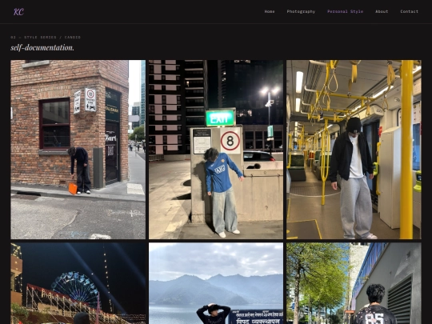Select the Personal Style nav item
Image resolution: width=432 pixels, height=324 pixels.
(345, 11)
